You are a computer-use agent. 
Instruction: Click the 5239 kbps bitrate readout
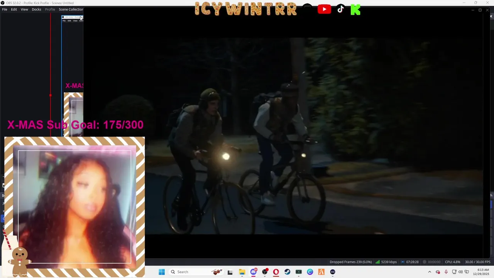click(x=389, y=262)
